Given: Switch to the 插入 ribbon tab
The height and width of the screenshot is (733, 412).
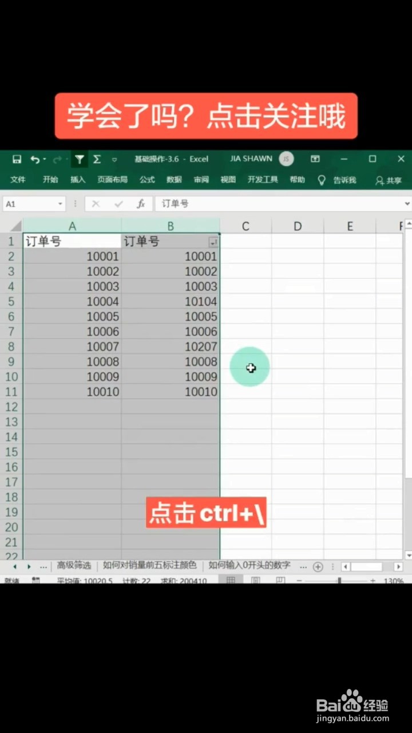Looking at the screenshot, I should (x=78, y=180).
